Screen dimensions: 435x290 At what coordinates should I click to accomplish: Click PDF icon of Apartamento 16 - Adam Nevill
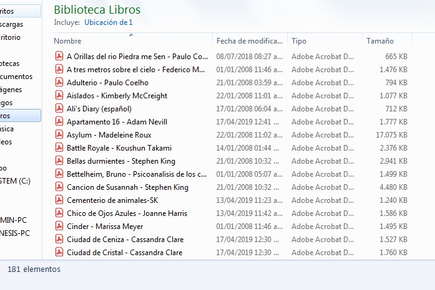tap(59, 121)
